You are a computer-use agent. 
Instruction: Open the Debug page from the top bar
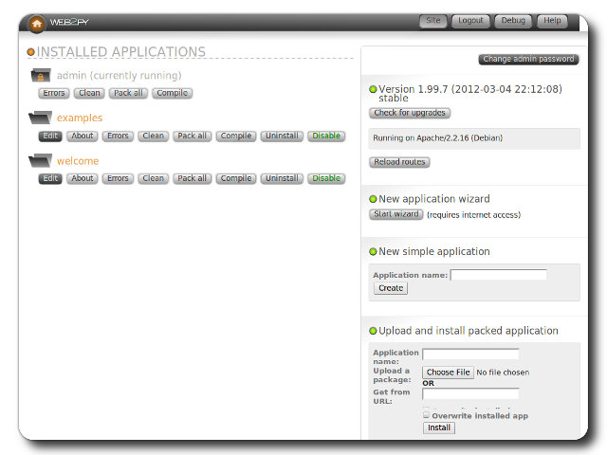pyautogui.click(x=512, y=21)
